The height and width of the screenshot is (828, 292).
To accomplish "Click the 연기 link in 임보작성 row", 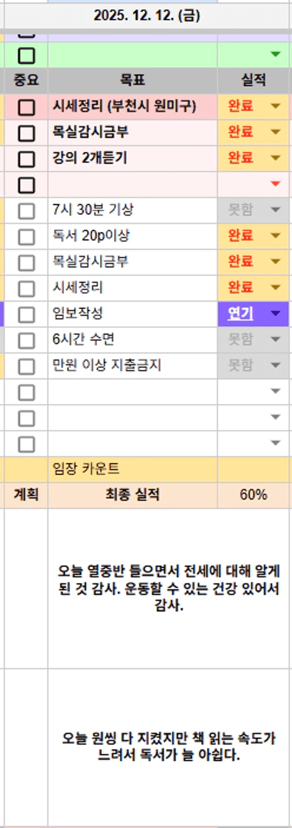I will pyautogui.click(x=240, y=314).
